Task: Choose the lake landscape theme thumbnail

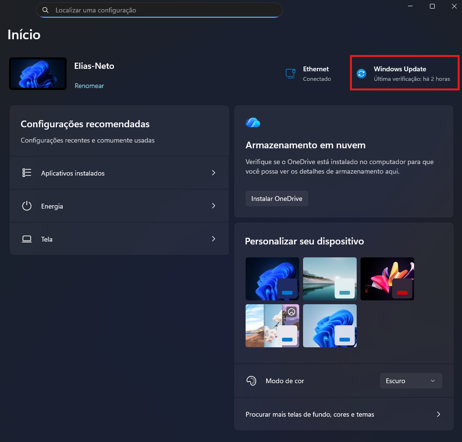Action: (329, 278)
